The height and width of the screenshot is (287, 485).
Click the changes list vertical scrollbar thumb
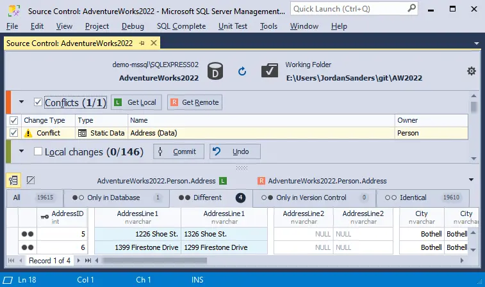coord(473,107)
